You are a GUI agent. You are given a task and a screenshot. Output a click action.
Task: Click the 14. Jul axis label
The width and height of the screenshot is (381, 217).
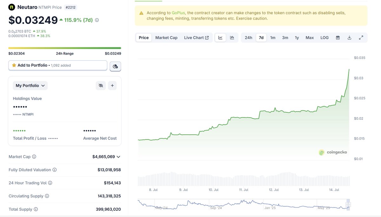(334, 190)
